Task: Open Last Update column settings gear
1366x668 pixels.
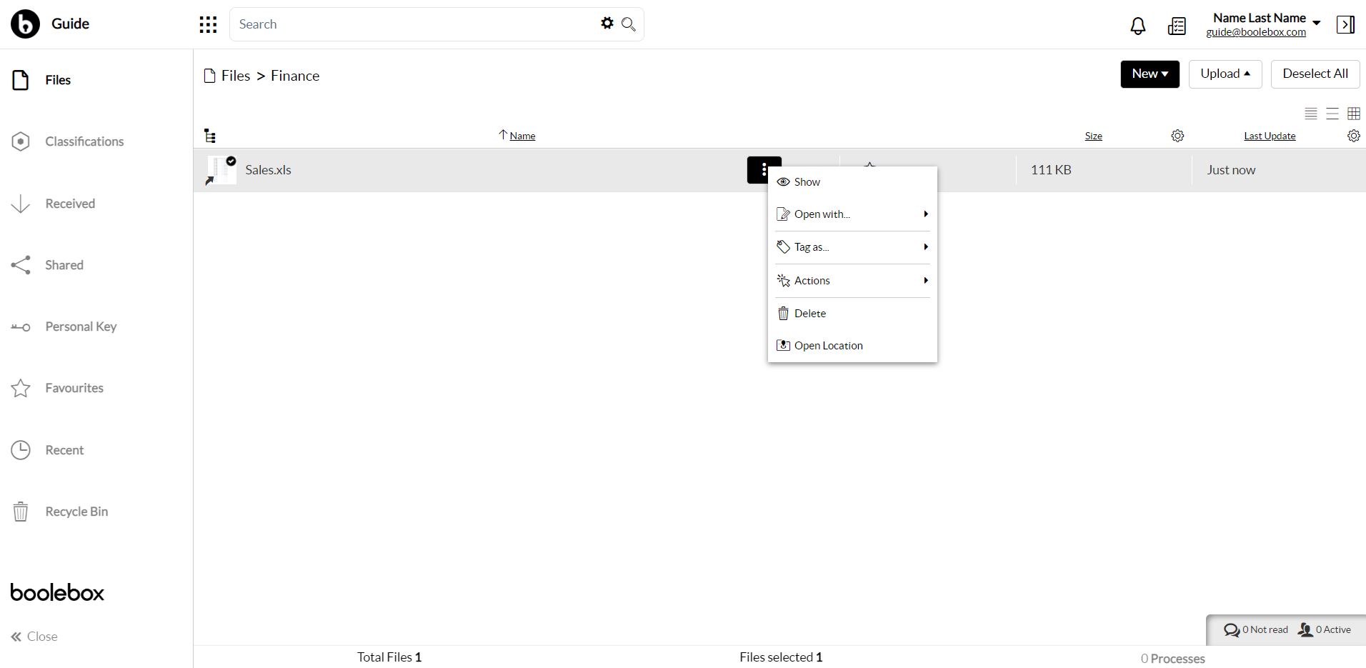Action: (x=1354, y=136)
